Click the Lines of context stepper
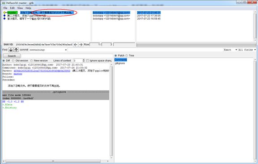Screen dimensions: 258x164 pos(83,61)
